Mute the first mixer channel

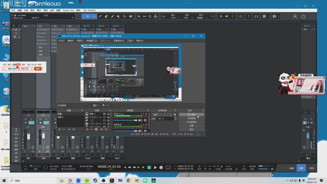[25, 119]
